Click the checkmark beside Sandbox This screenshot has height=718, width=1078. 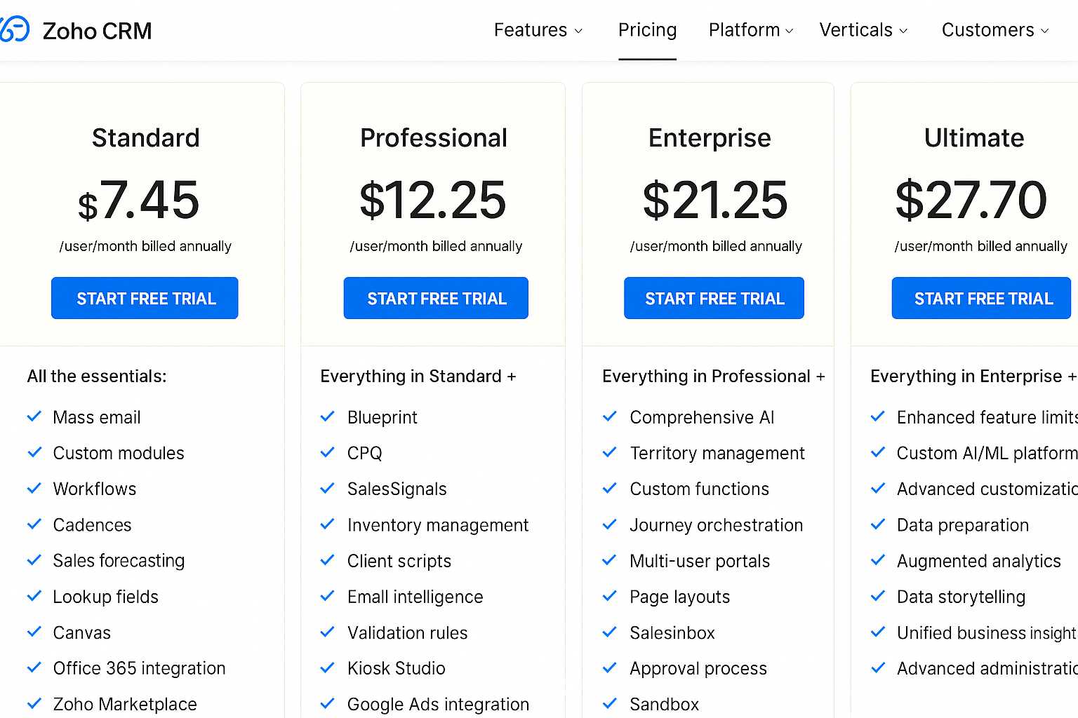tap(610, 703)
